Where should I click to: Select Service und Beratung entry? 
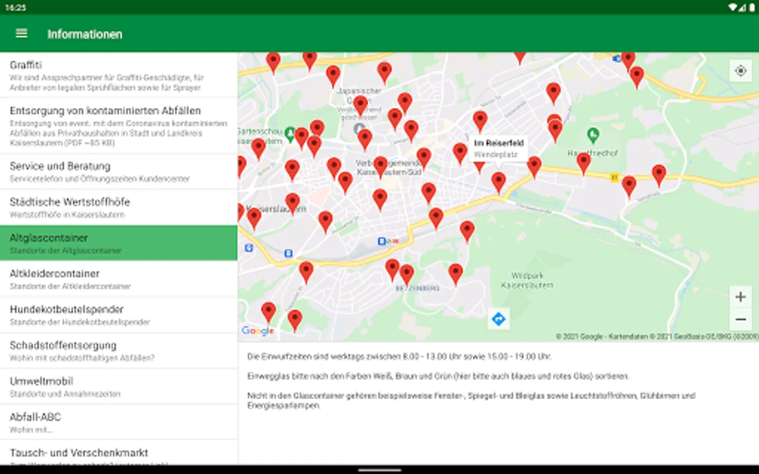(x=119, y=172)
